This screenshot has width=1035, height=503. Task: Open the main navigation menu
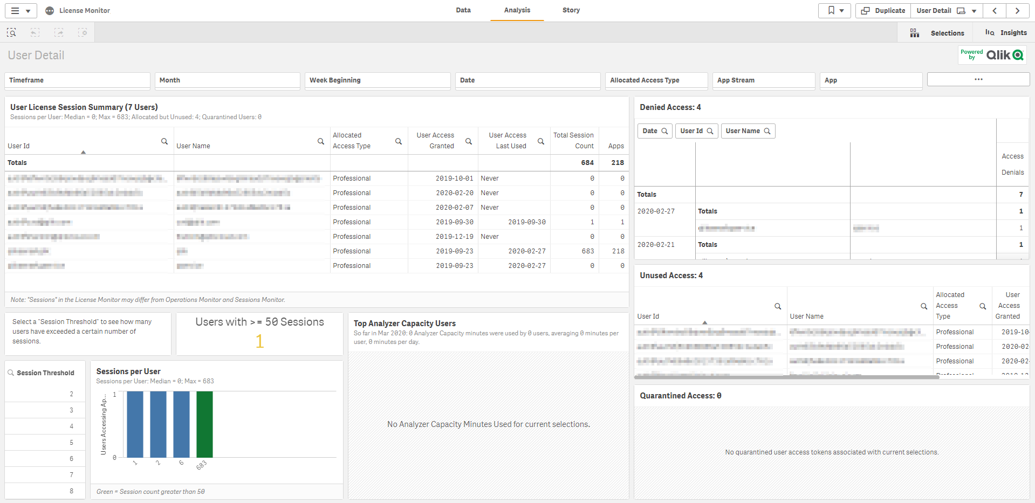pos(21,11)
